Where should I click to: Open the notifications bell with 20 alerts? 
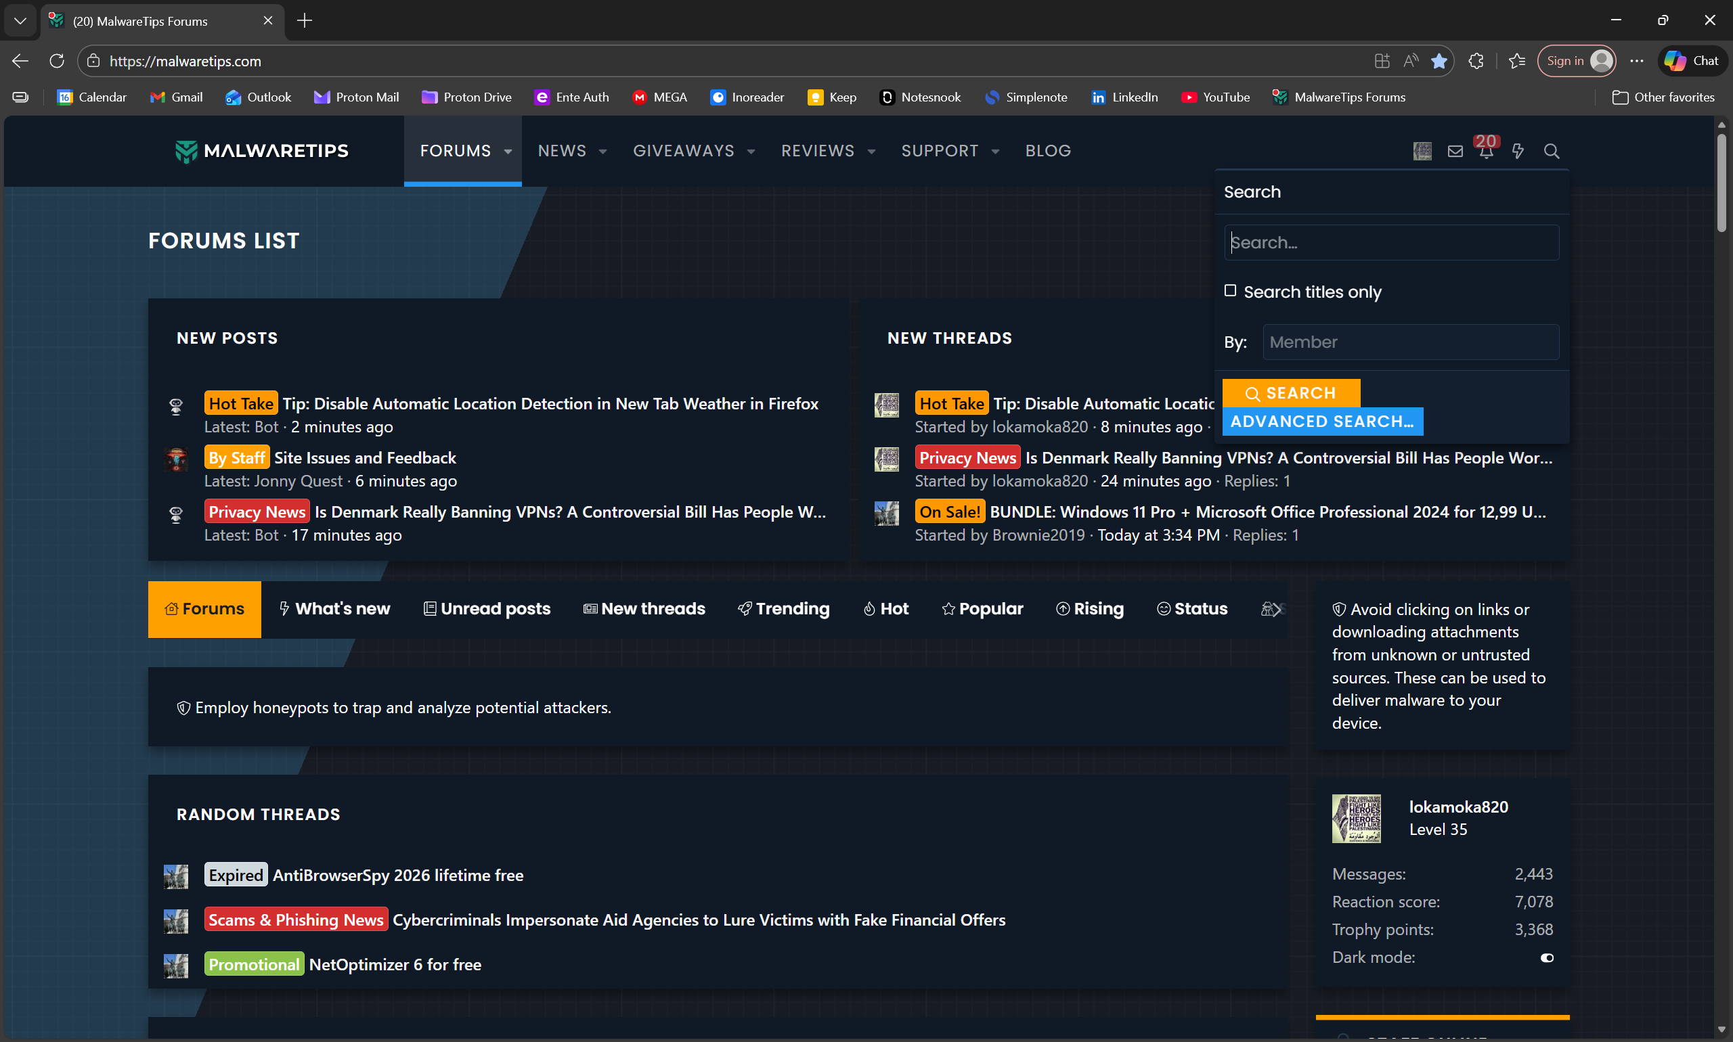click(1486, 150)
